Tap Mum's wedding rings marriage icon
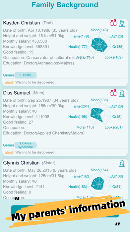Viewport: 130px width, 232px height. coord(113,93)
